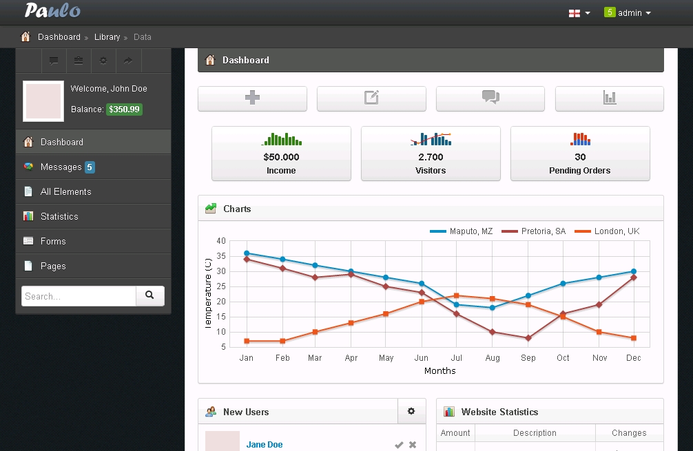Click the chat bubble icon in sidebar toolbar
The height and width of the screenshot is (451, 693).
coord(54,61)
